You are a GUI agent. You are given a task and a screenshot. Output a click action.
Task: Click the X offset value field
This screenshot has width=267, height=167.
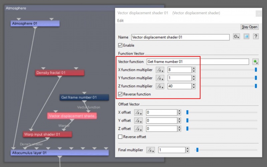pos(162,113)
